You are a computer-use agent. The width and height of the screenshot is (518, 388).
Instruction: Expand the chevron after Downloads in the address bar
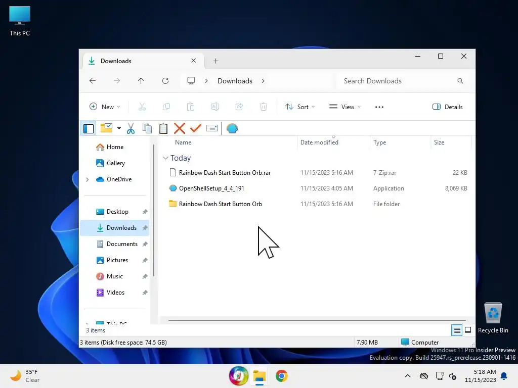pos(263,81)
